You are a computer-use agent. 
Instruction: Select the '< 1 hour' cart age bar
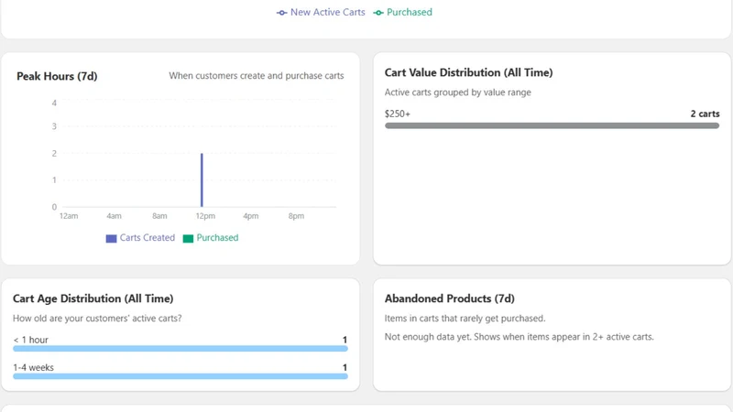click(x=180, y=349)
